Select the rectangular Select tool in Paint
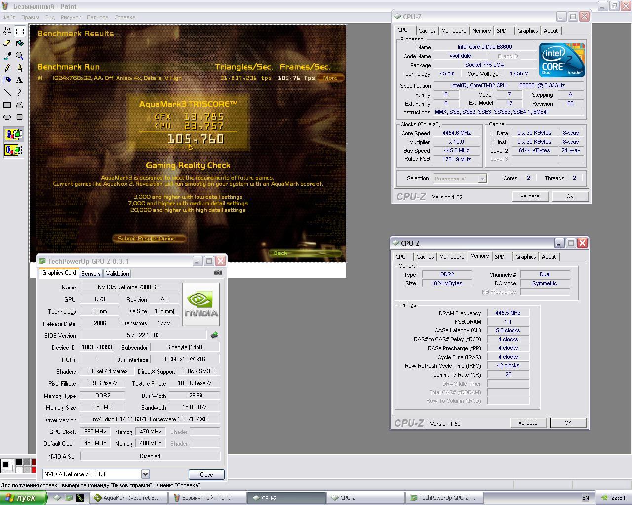632x505 pixels. click(x=20, y=31)
